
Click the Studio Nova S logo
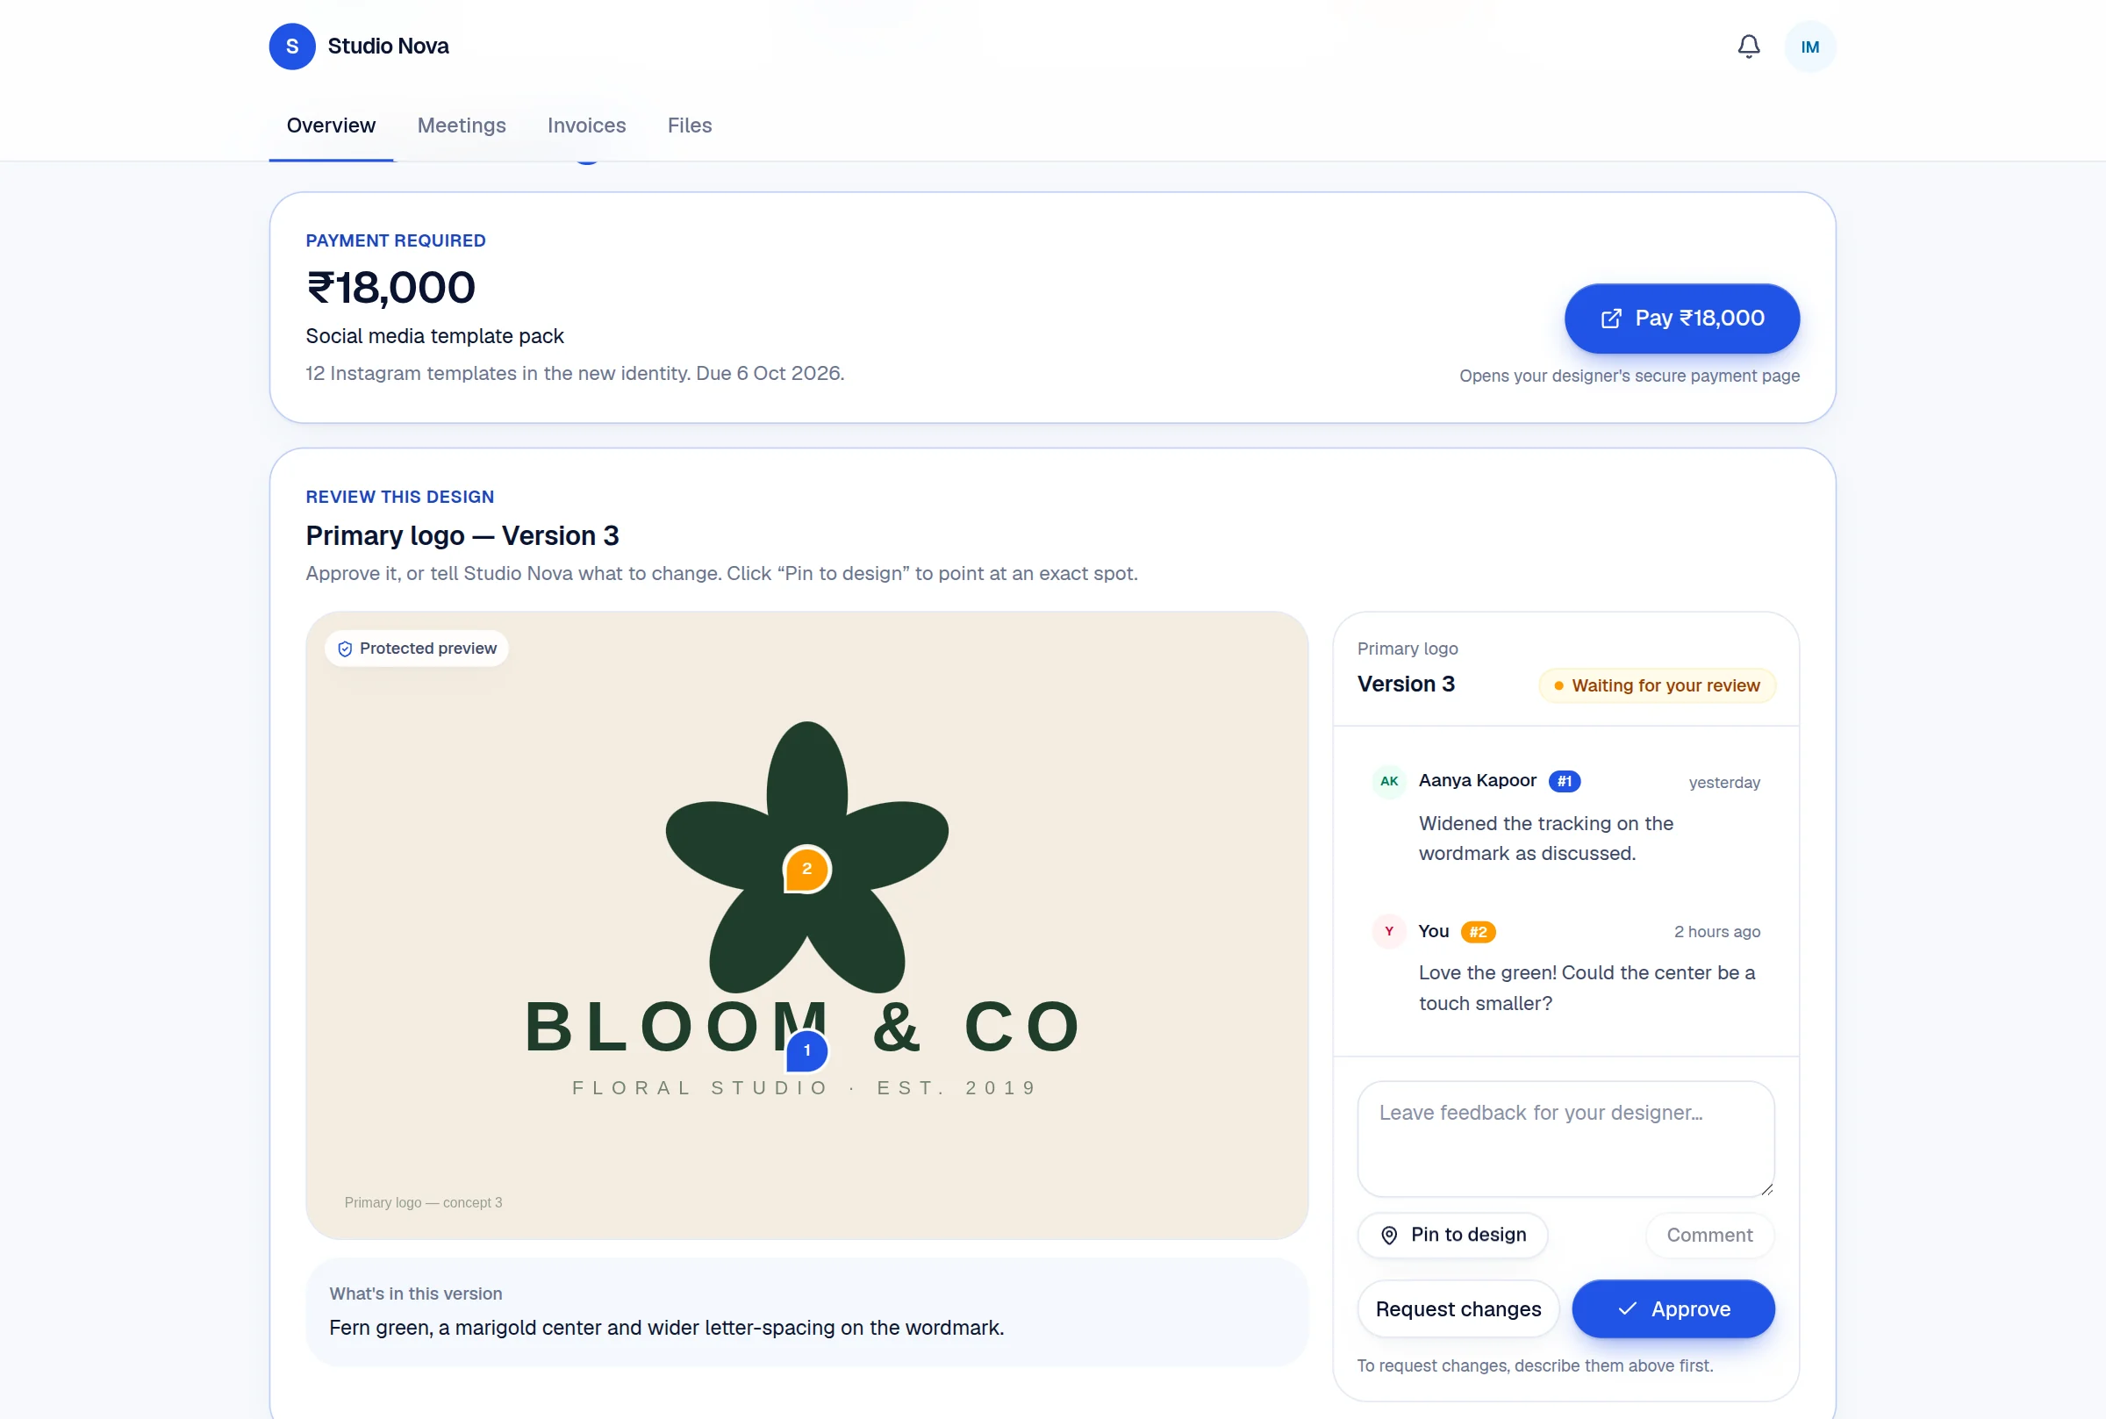292,47
